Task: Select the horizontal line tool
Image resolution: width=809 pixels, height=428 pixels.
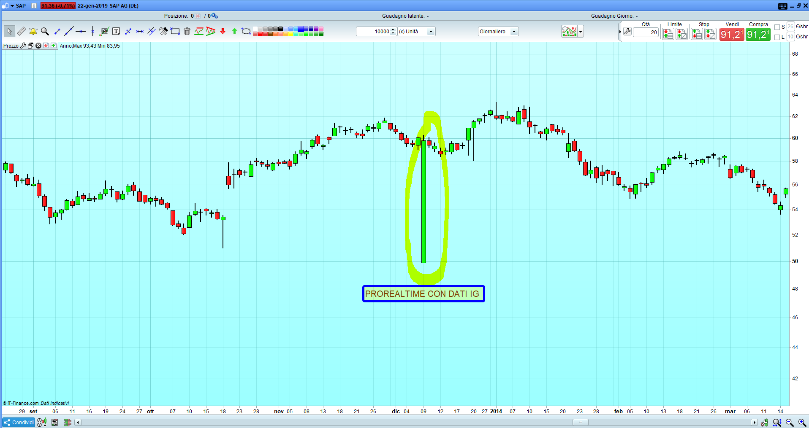Action: 81,31
